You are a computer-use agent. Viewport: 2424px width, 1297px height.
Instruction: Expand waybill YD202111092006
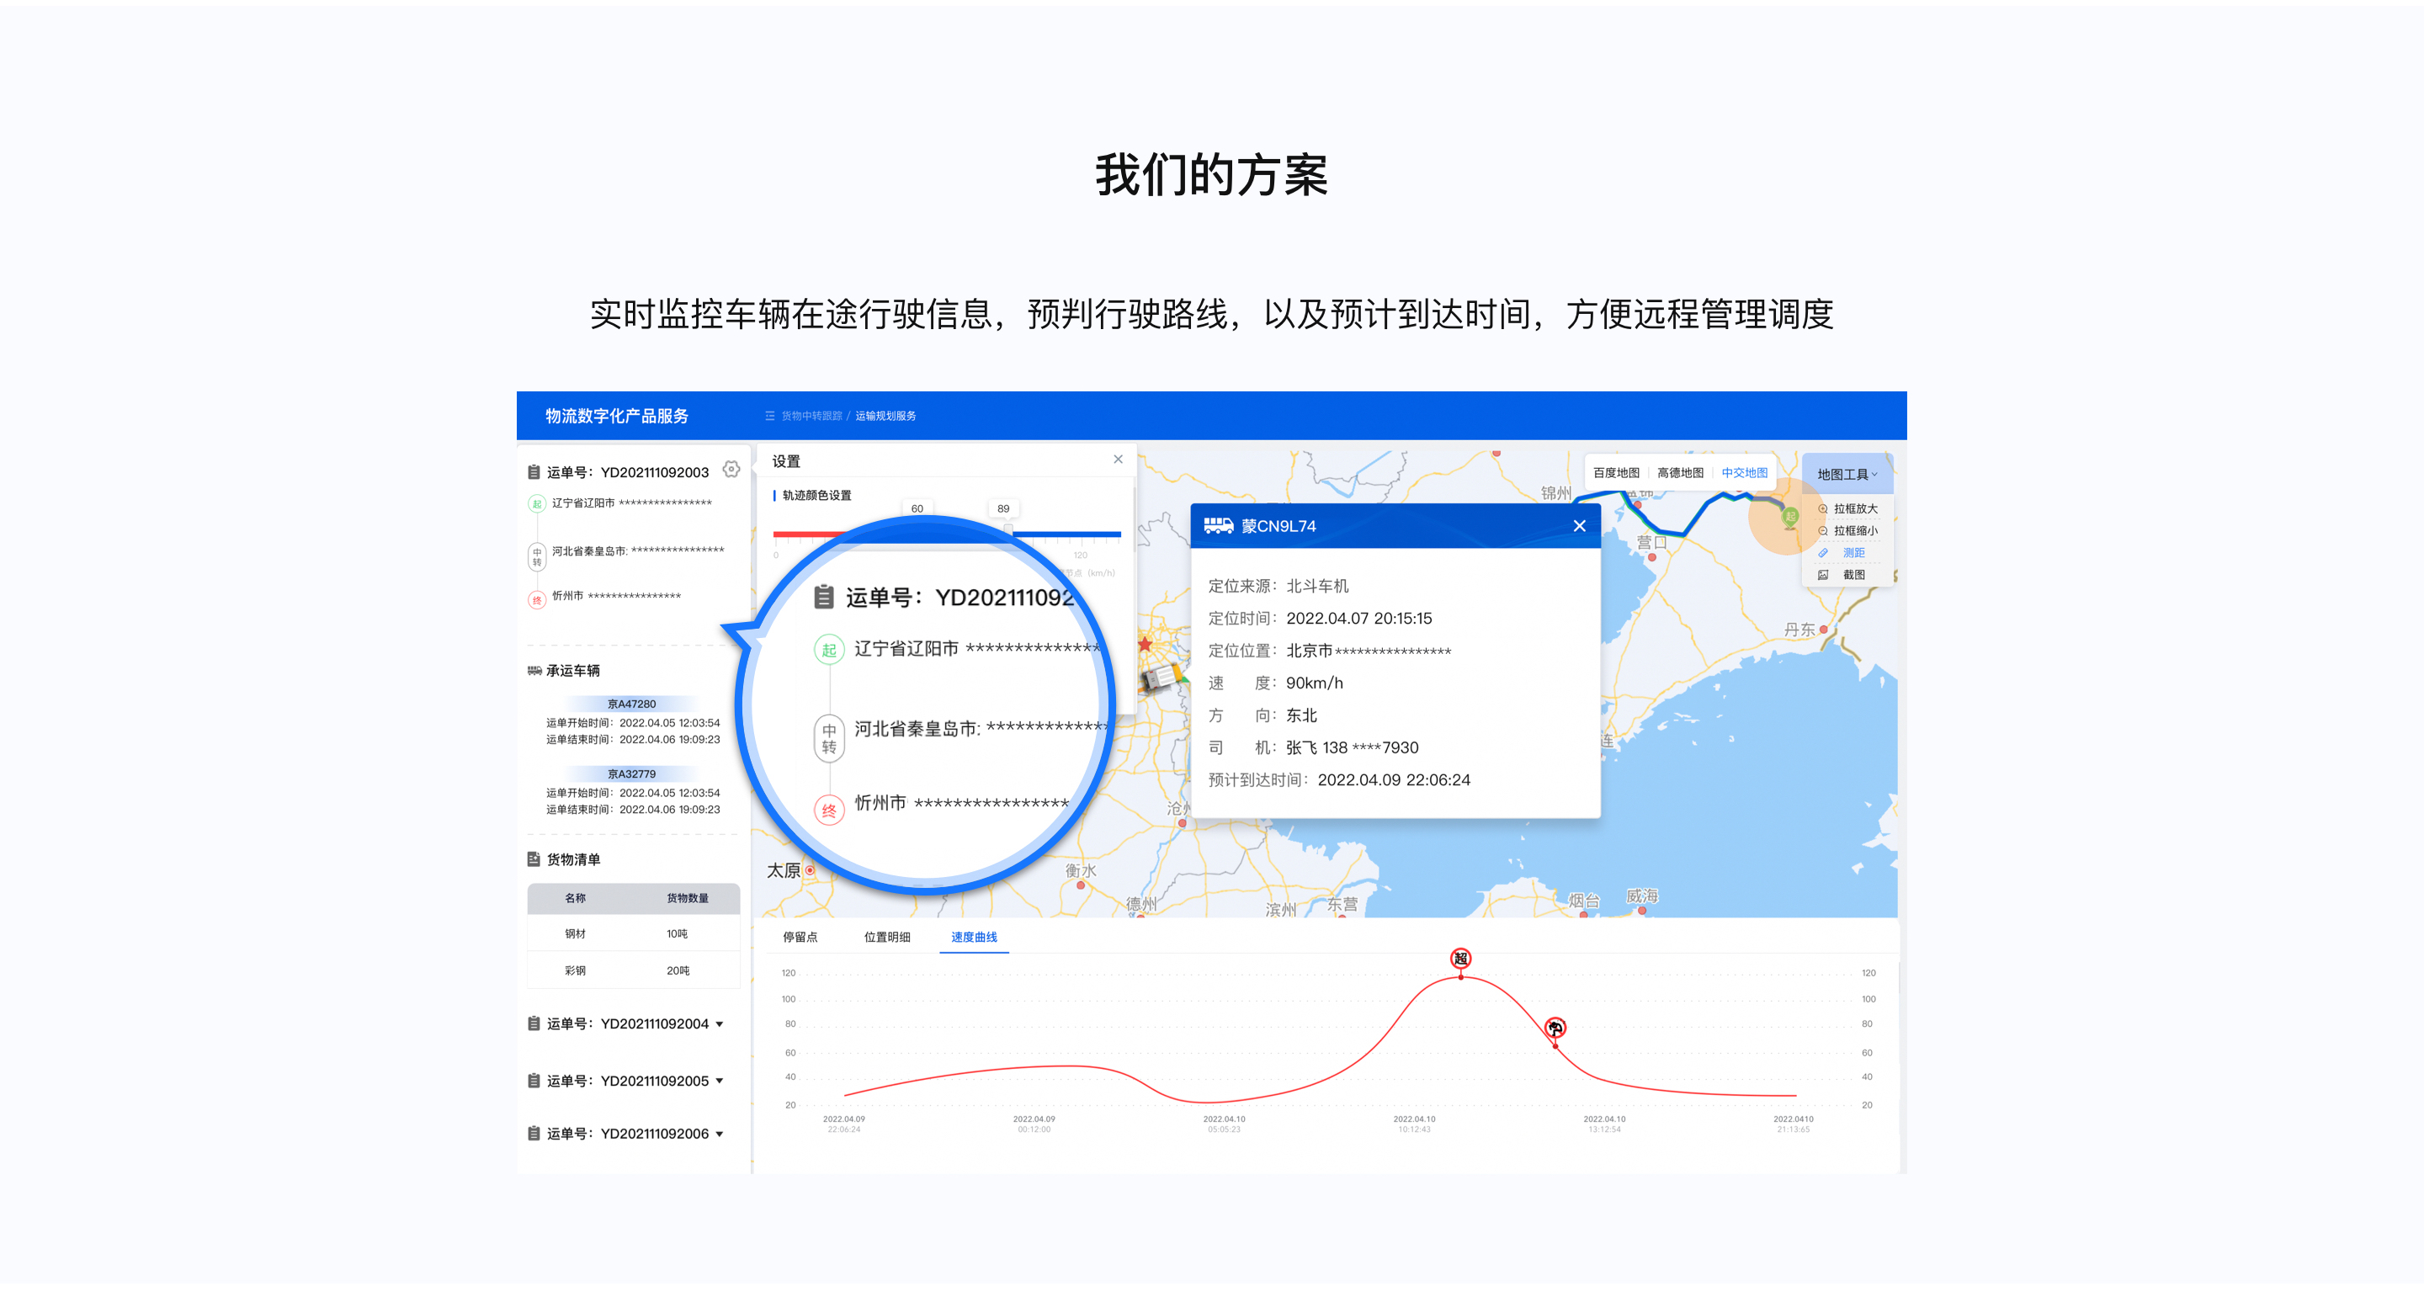(719, 1133)
